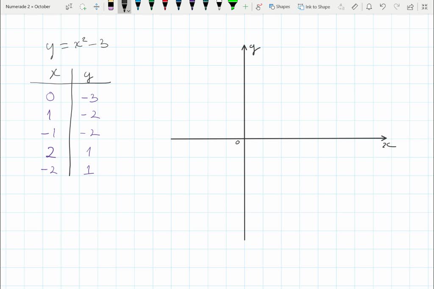Pick the purple pen
434x289 pixels.
[x=192, y=6]
